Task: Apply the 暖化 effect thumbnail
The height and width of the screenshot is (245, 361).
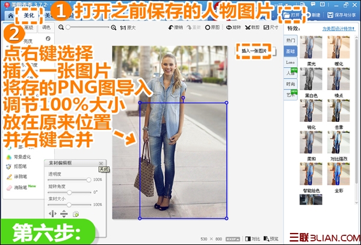Action: click(x=338, y=47)
